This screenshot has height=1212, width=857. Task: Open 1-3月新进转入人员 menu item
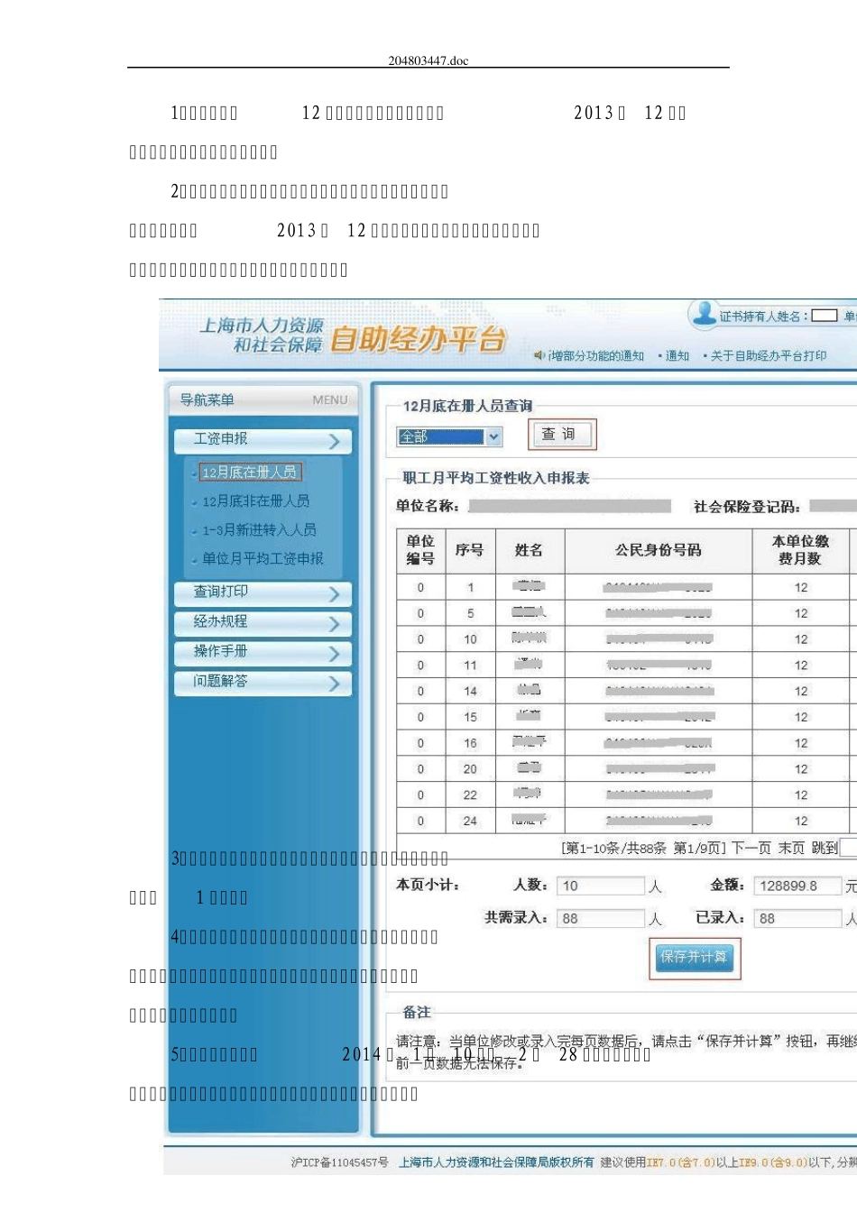point(259,529)
